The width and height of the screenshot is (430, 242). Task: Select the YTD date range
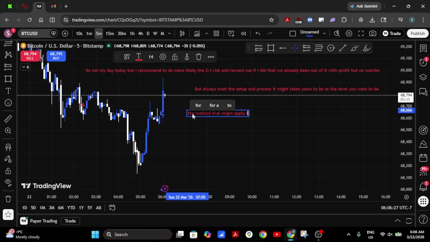pyautogui.click(x=71, y=208)
